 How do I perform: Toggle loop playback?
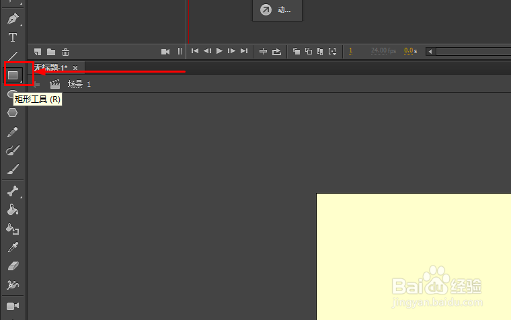pos(277,52)
